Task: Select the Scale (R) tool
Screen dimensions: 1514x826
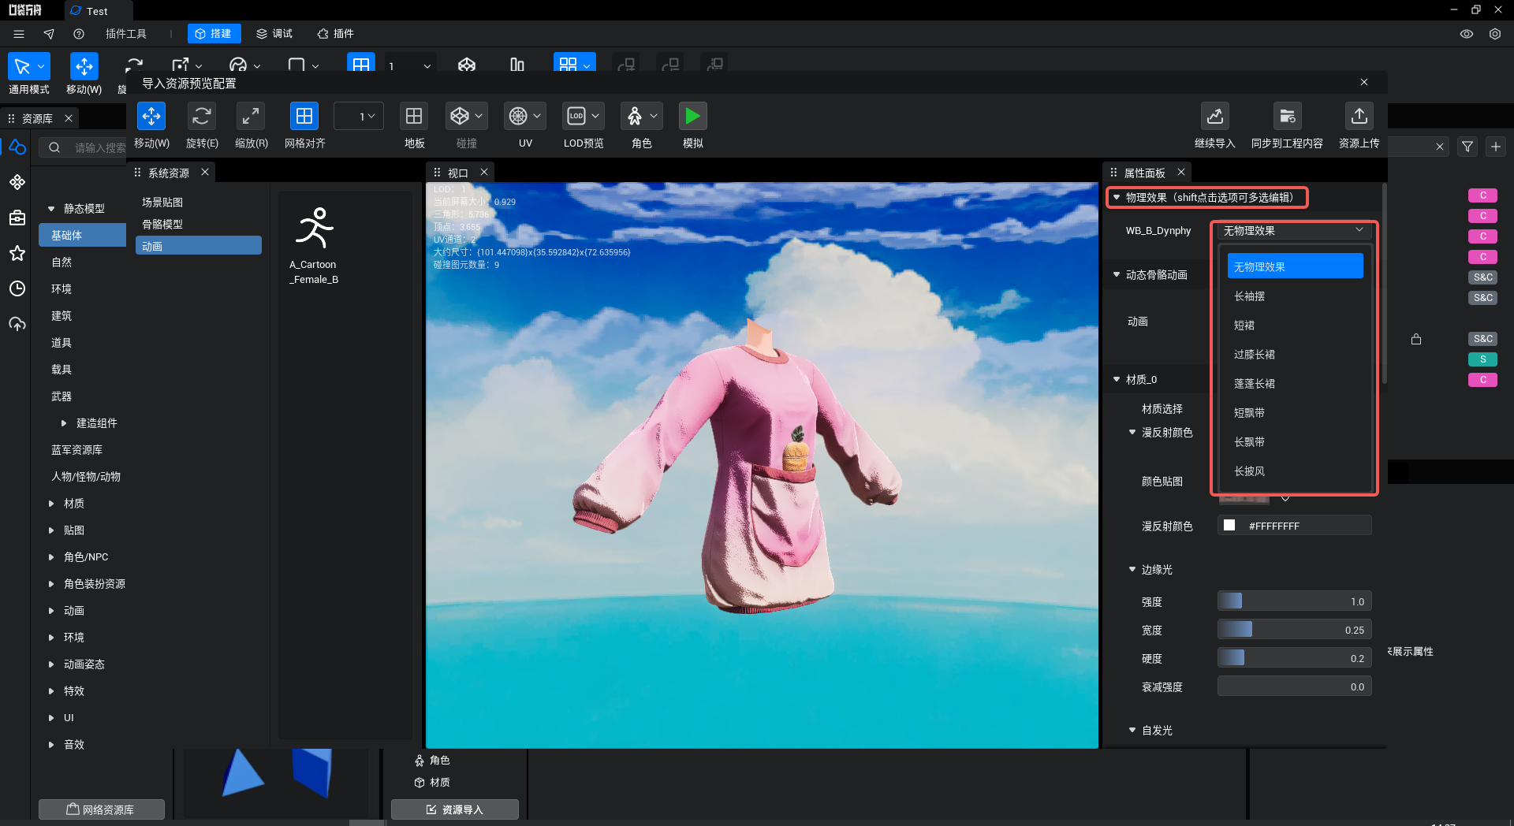Action: tap(251, 117)
